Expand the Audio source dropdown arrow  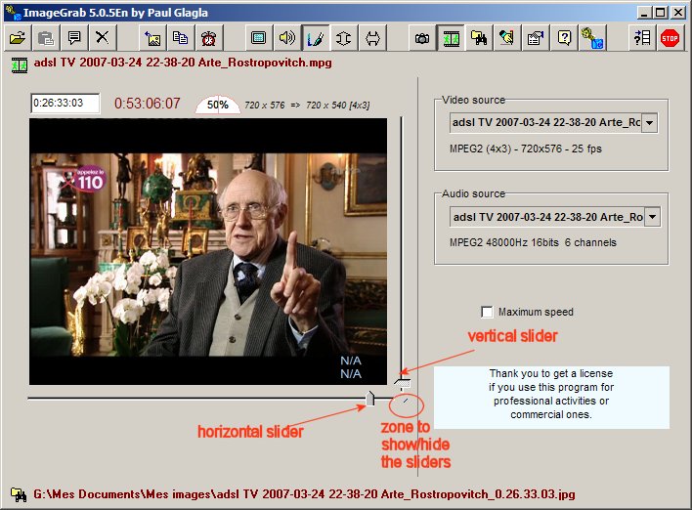coord(652,217)
